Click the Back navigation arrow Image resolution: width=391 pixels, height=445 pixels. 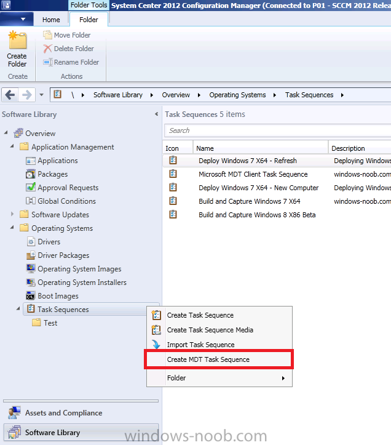click(10, 95)
